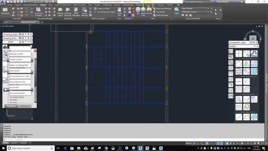Image resolution: width=268 pixels, height=151 pixels.
Task: Select 1ST FLOOR LINTELS tree item
Action: coord(17,97)
